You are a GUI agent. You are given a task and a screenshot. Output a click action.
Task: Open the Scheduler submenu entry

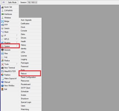25,92
